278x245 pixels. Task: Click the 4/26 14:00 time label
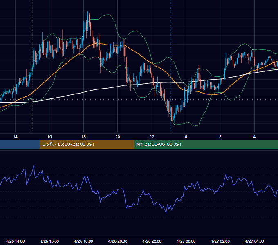click(x=15, y=241)
